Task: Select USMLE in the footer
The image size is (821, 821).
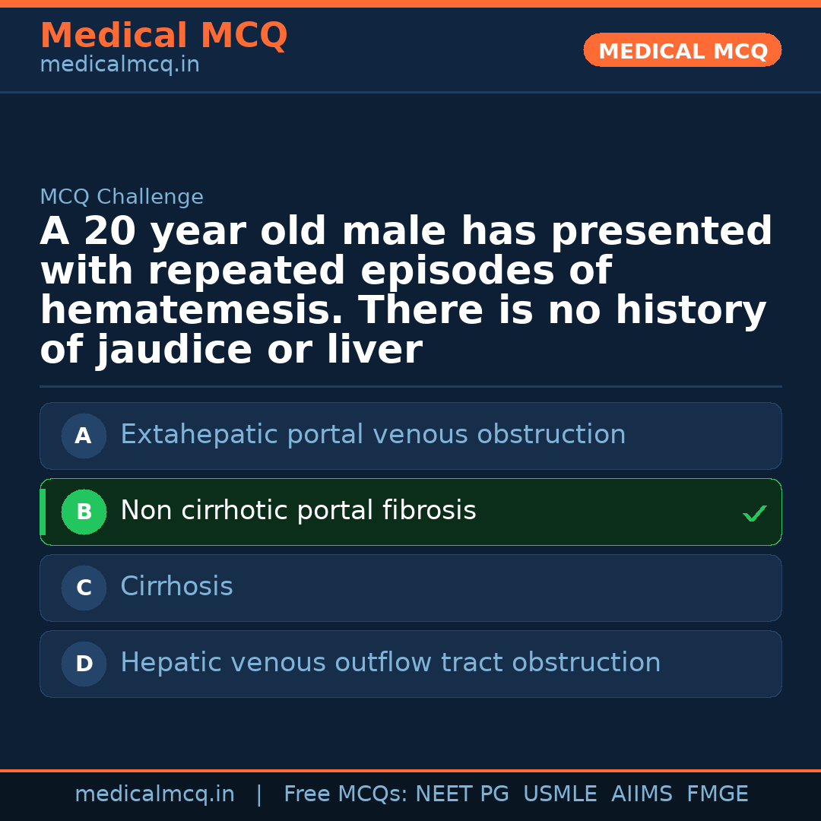Action: click(559, 794)
